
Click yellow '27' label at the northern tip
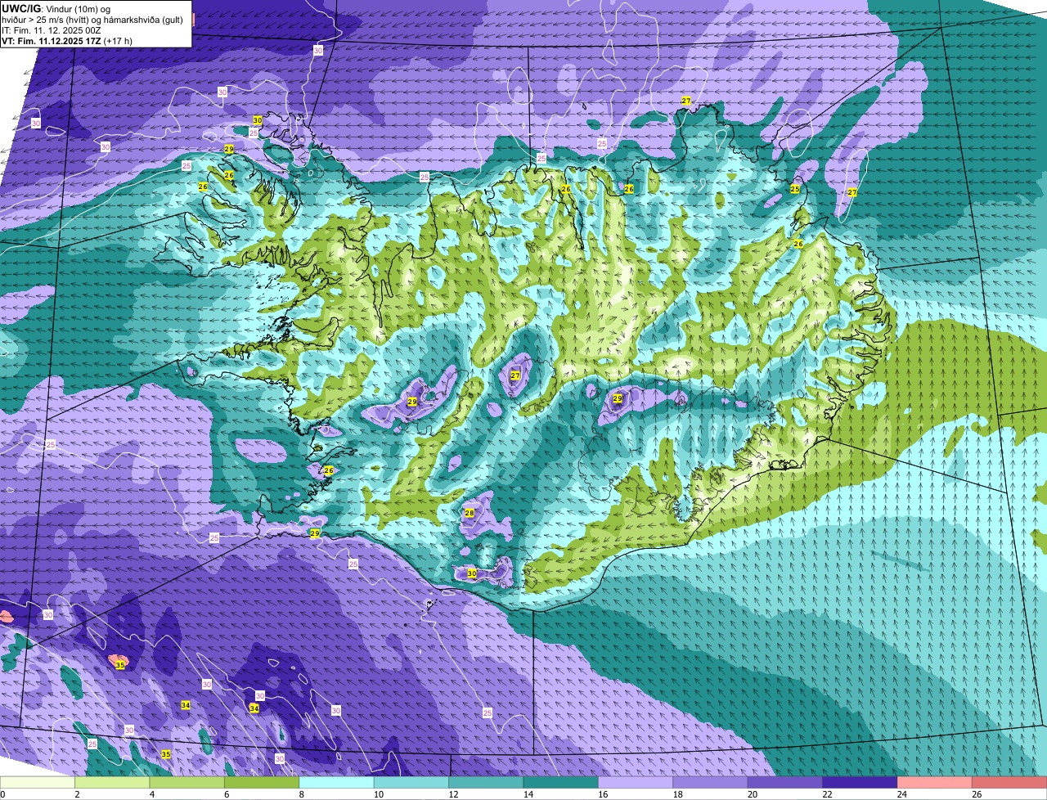pyautogui.click(x=686, y=101)
